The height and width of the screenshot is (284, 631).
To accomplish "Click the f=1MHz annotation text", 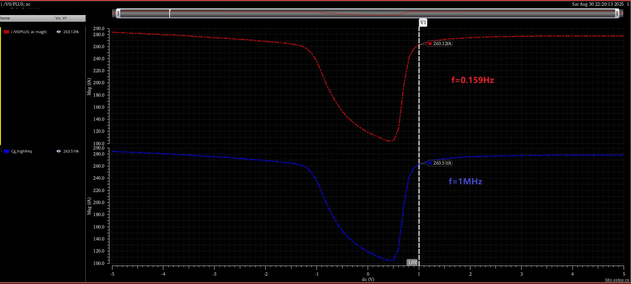I will pos(465,181).
